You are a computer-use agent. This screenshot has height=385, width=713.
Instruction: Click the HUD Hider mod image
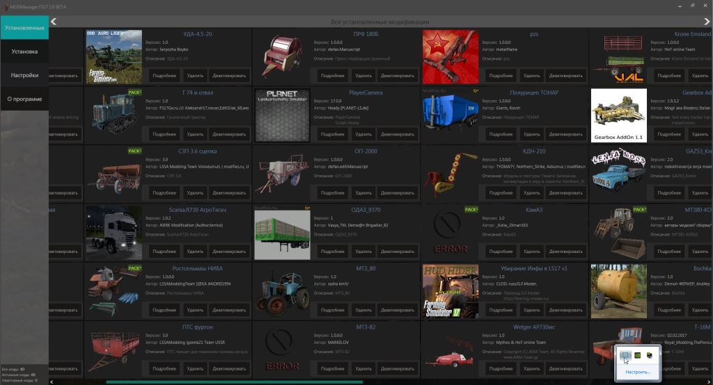(x=450, y=290)
